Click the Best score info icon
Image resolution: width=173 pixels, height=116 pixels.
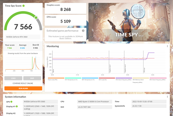[38, 45]
